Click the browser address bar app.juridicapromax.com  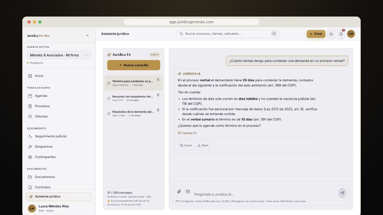pyautogui.click(x=191, y=22)
